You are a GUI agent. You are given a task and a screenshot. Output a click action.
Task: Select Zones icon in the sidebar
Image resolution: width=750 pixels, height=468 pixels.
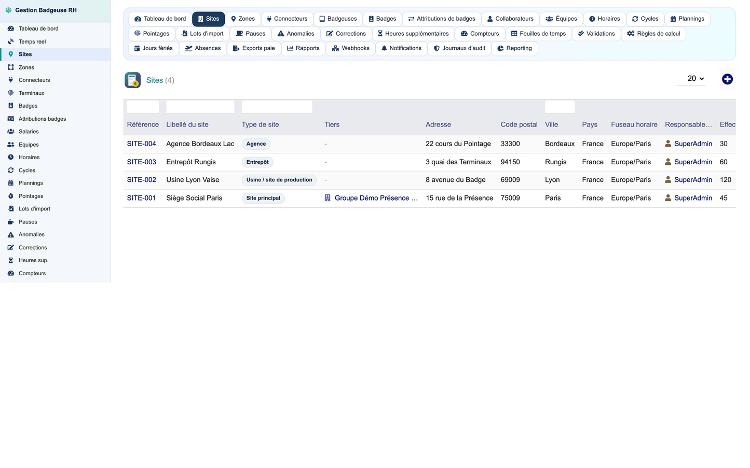click(10, 67)
